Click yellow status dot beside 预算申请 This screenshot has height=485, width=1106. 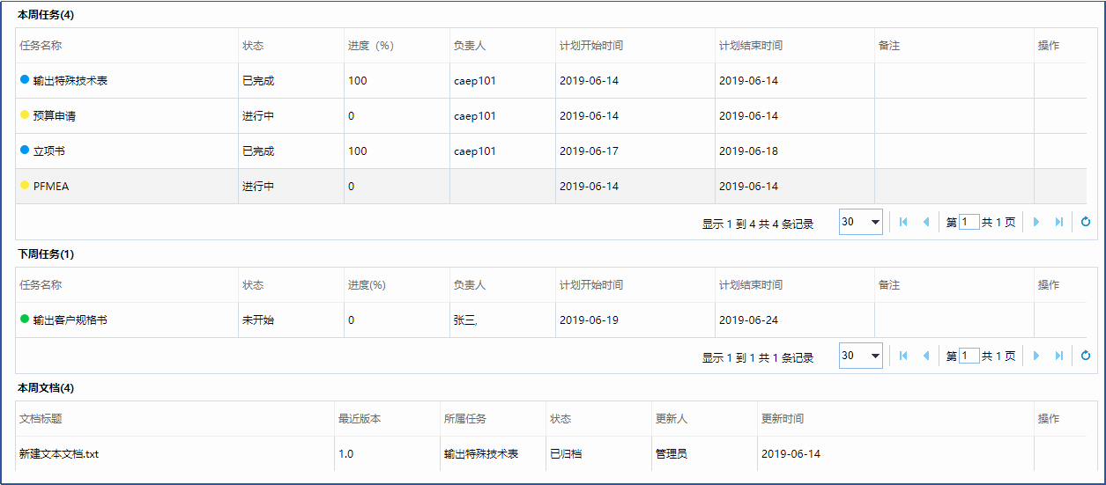(25, 115)
